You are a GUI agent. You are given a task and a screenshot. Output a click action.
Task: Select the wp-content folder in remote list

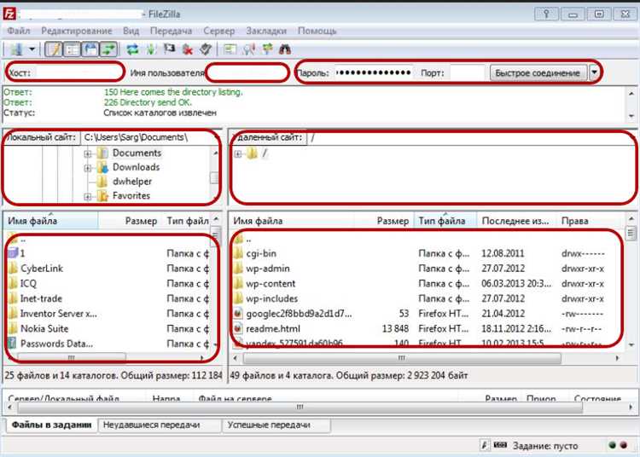click(x=271, y=283)
